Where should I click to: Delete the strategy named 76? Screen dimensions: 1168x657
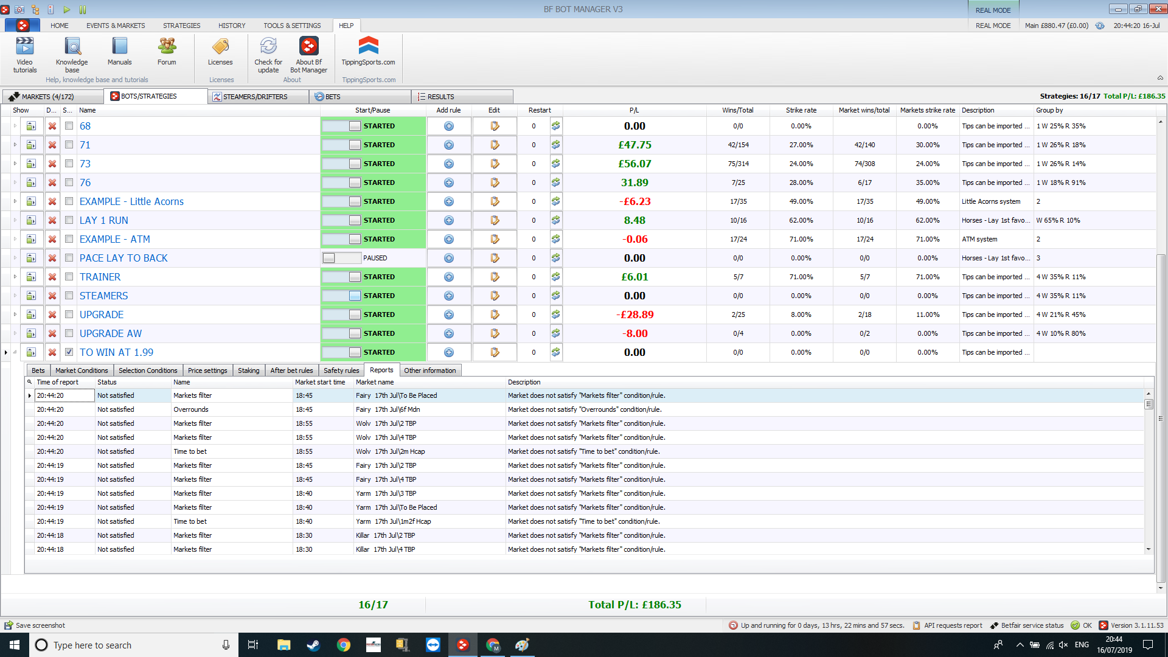[52, 182]
